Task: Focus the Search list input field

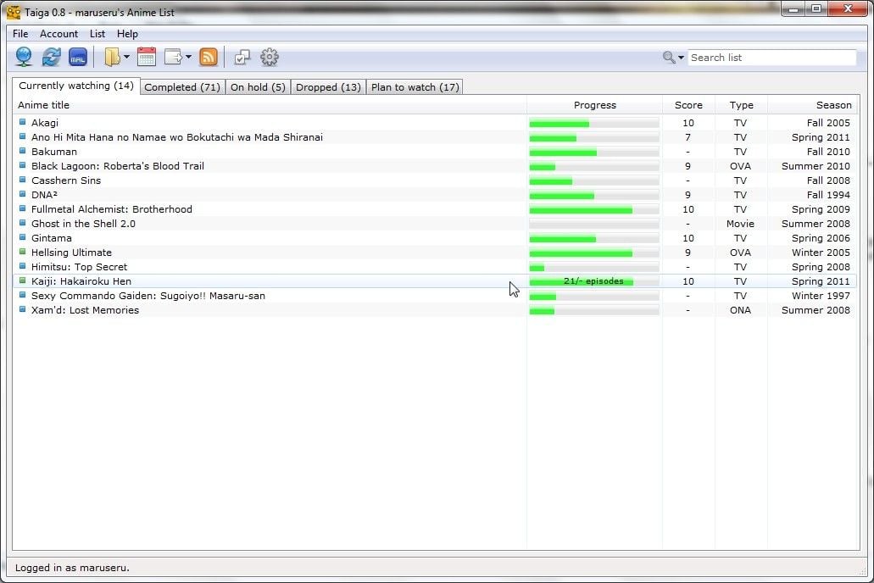Action: [772, 58]
